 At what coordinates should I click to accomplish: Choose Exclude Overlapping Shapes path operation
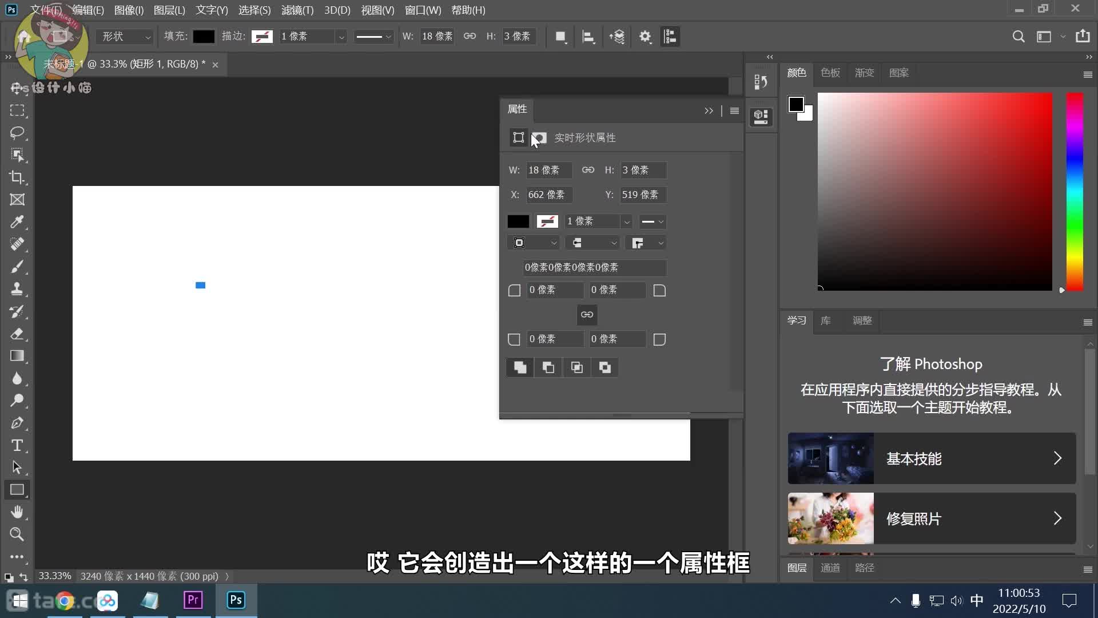tap(604, 367)
